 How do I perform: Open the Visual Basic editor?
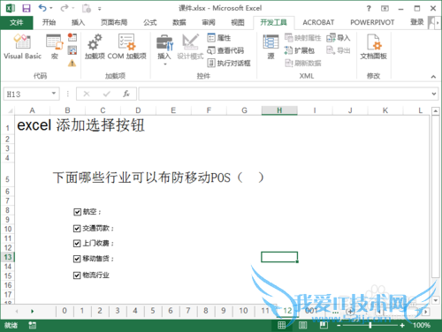tap(22, 47)
